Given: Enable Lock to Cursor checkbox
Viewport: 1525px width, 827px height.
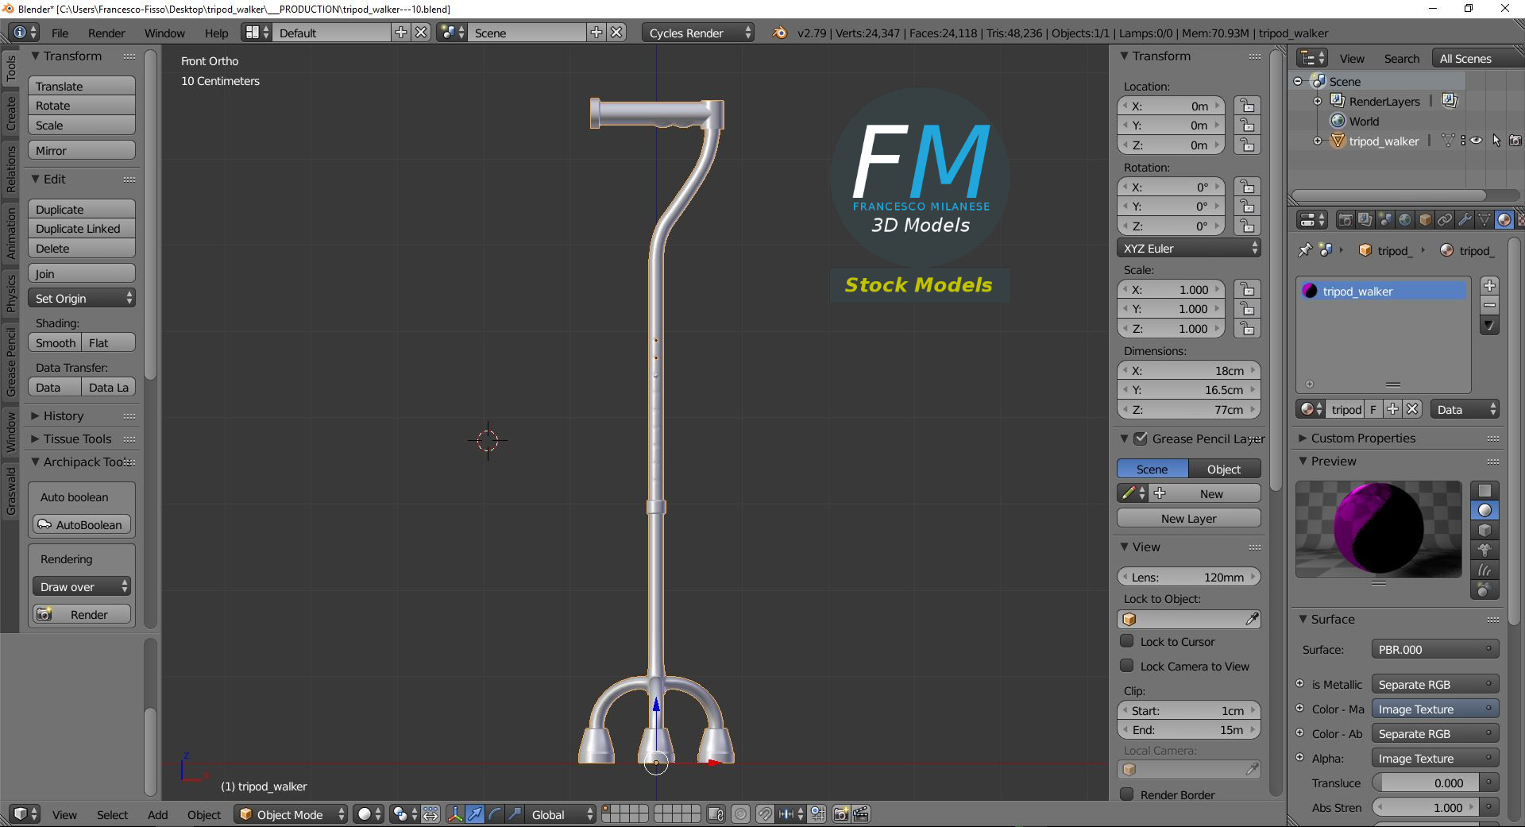Looking at the screenshot, I should pos(1126,641).
